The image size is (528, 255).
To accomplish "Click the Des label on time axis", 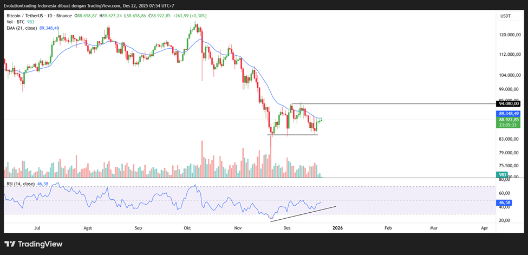I will pyautogui.click(x=287, y=228).
